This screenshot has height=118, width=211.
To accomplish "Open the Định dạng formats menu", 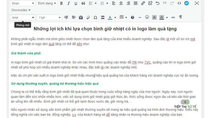I will click(x=47, y=3).
